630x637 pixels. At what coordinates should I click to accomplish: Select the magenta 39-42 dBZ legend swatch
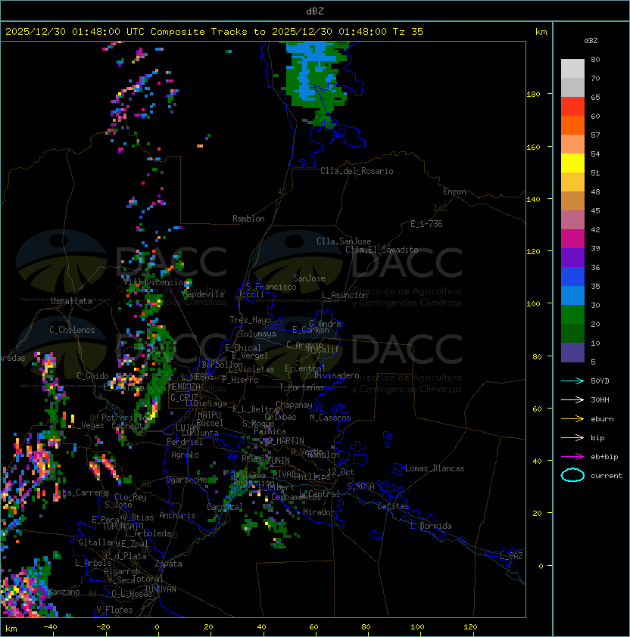pyautogui.click(x=572, y=239)
